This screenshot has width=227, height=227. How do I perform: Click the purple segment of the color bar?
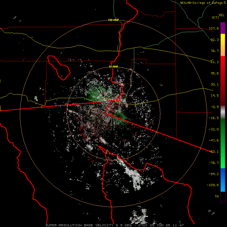(223, 28)
